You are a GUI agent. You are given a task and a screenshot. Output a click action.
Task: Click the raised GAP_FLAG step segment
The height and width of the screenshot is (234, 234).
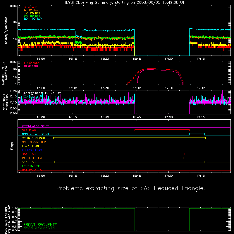(162, 130)
